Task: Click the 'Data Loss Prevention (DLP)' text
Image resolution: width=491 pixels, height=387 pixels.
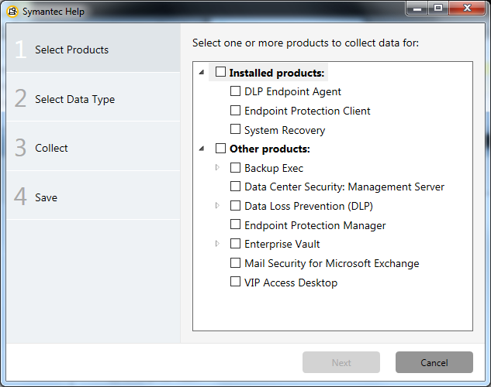Action: click(x=309, y=207)
